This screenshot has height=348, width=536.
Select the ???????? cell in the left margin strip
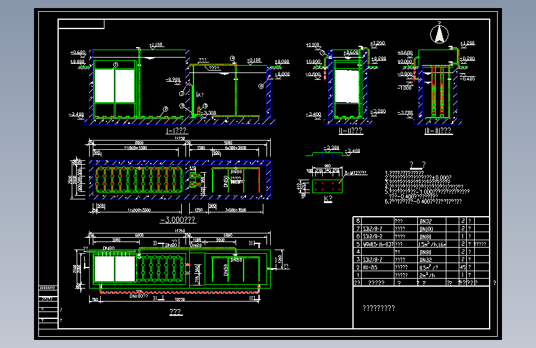48,288
